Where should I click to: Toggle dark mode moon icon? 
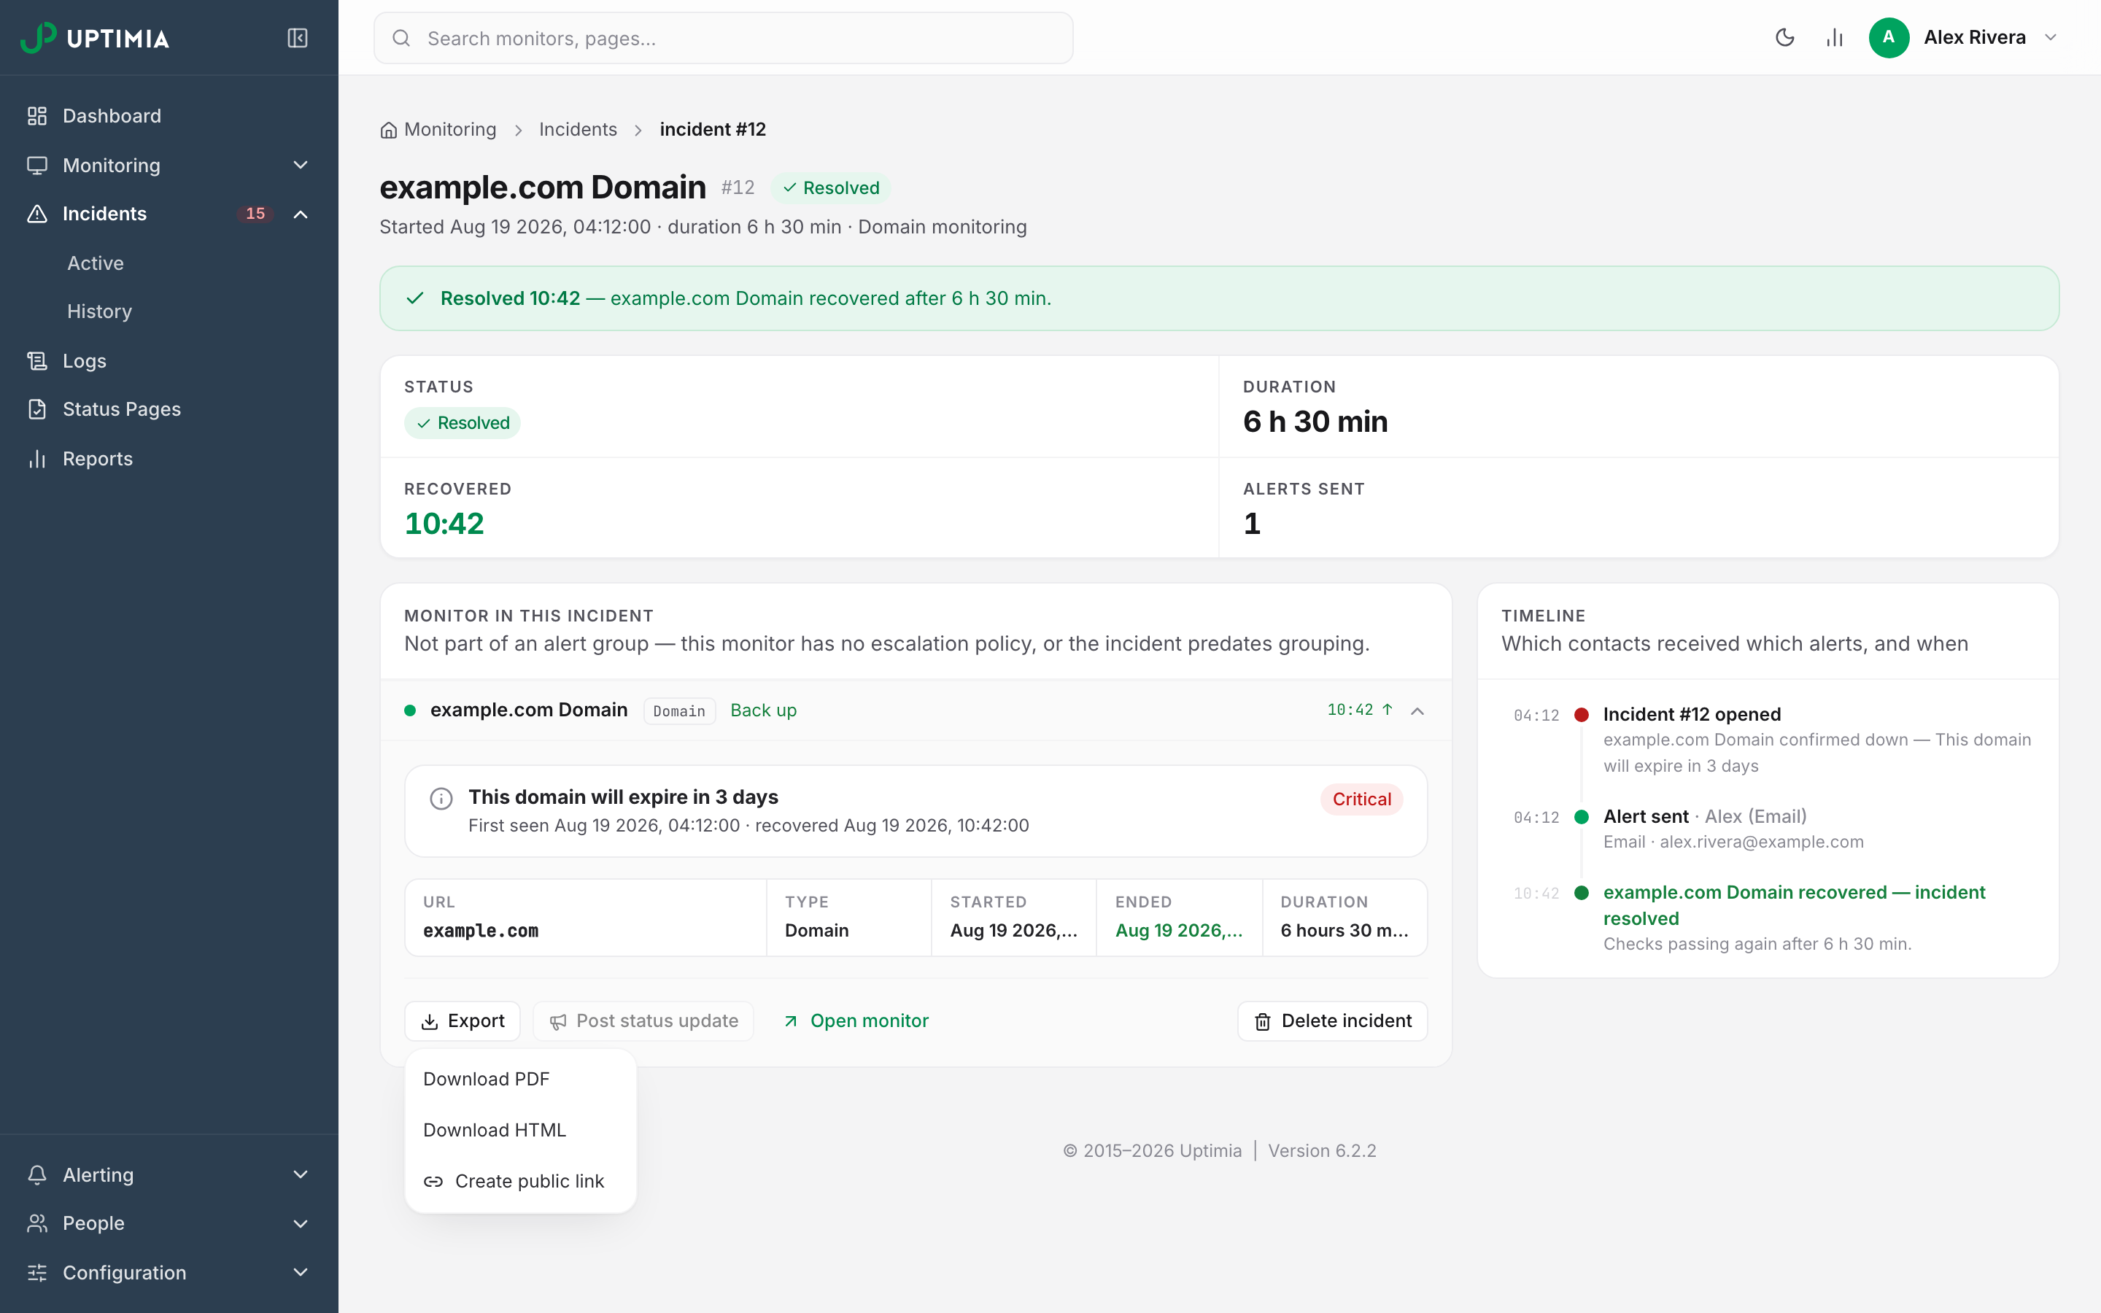click(1785, 37)
